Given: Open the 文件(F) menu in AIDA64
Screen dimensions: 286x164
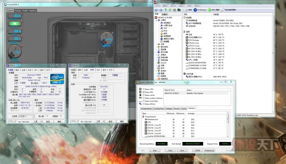Looking at the screenshot, I should (x=158, y=6).
